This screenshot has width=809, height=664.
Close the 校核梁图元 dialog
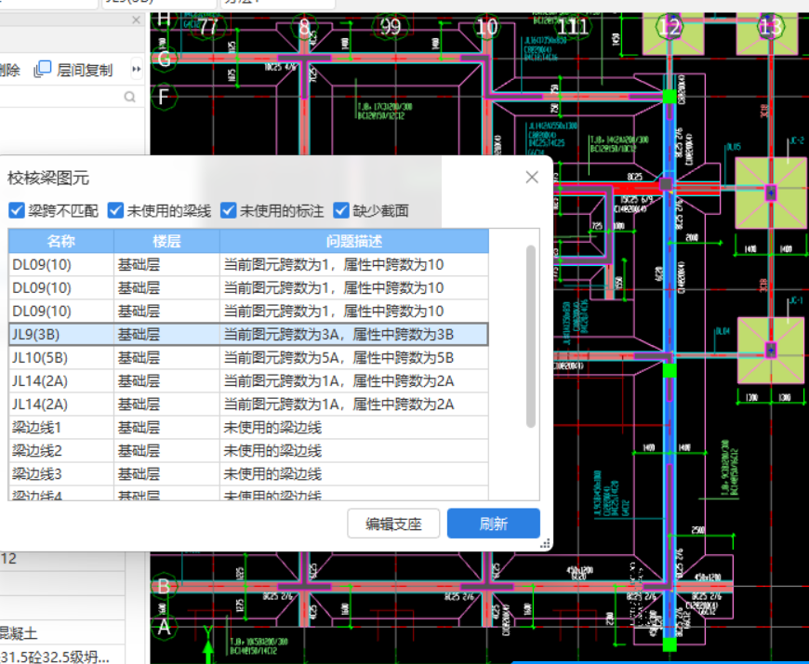[532, 178]
